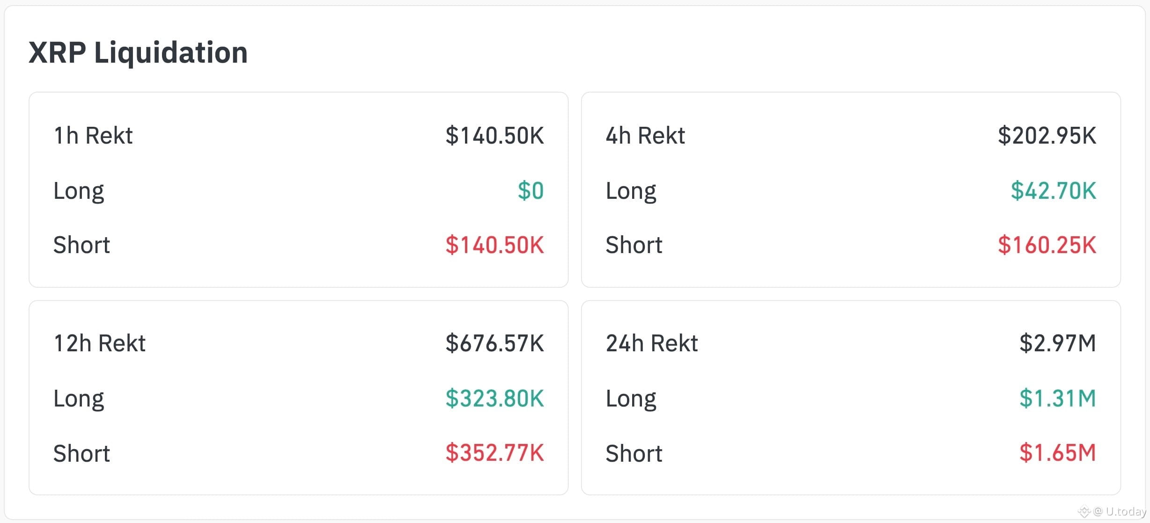Click the green $1.31M long value

(x=1057, y=399)
